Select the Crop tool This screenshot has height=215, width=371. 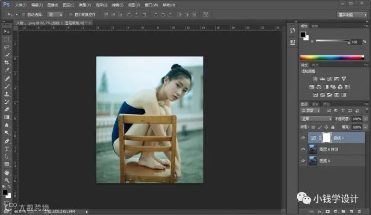[x=7, y=62]
